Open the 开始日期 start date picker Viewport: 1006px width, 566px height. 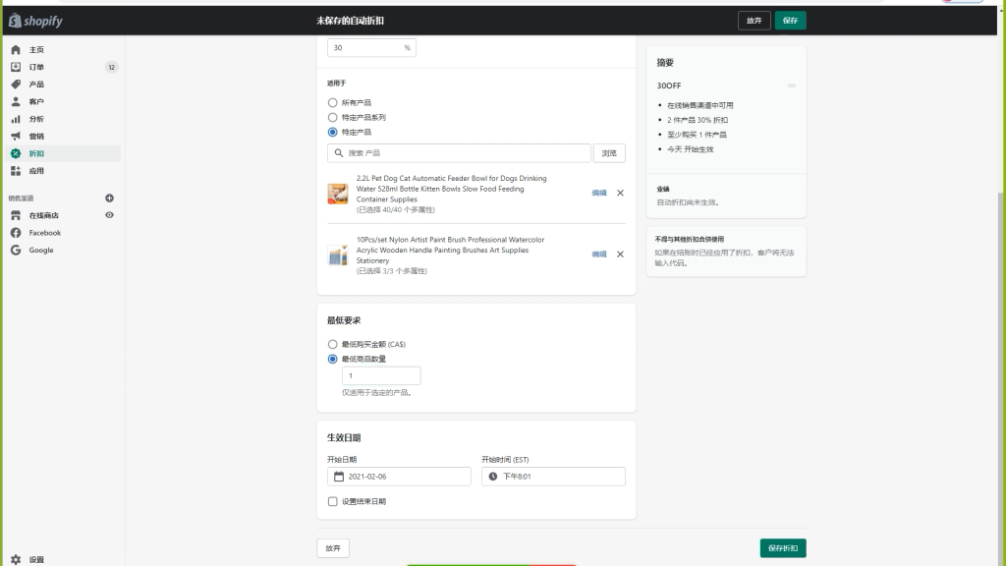[399, 477]
